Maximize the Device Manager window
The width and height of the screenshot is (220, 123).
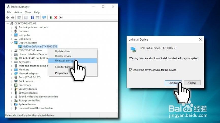point(103,7)
